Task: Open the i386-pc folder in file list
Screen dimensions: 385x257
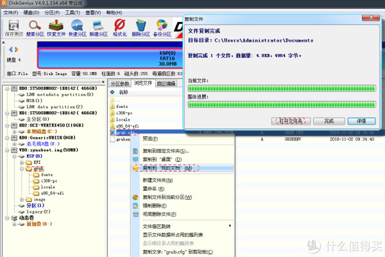Action: pos(124,113)
